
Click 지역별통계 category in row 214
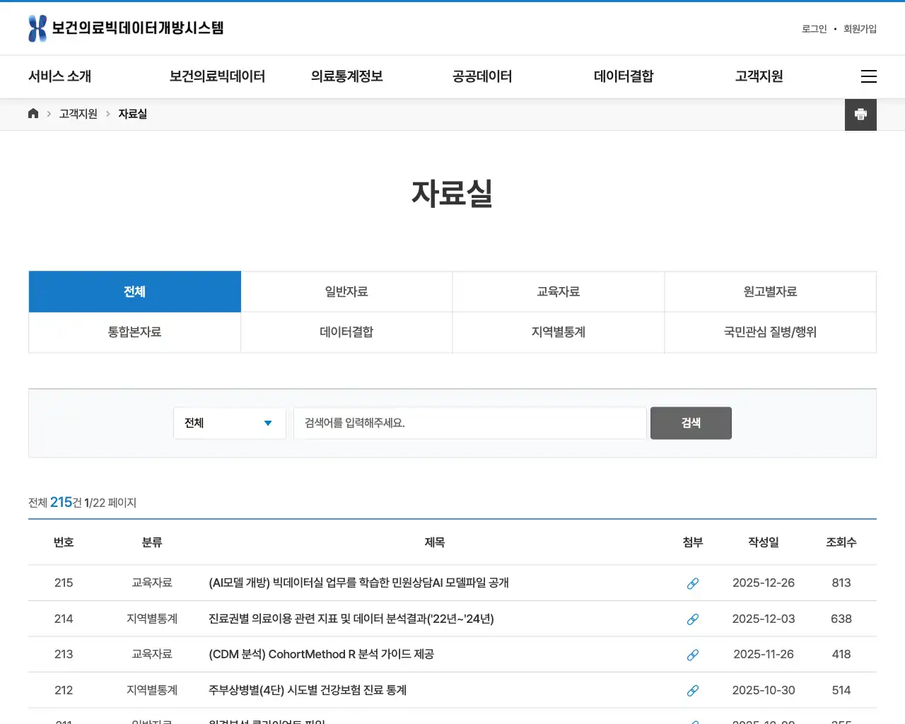[x=152, y=619]
